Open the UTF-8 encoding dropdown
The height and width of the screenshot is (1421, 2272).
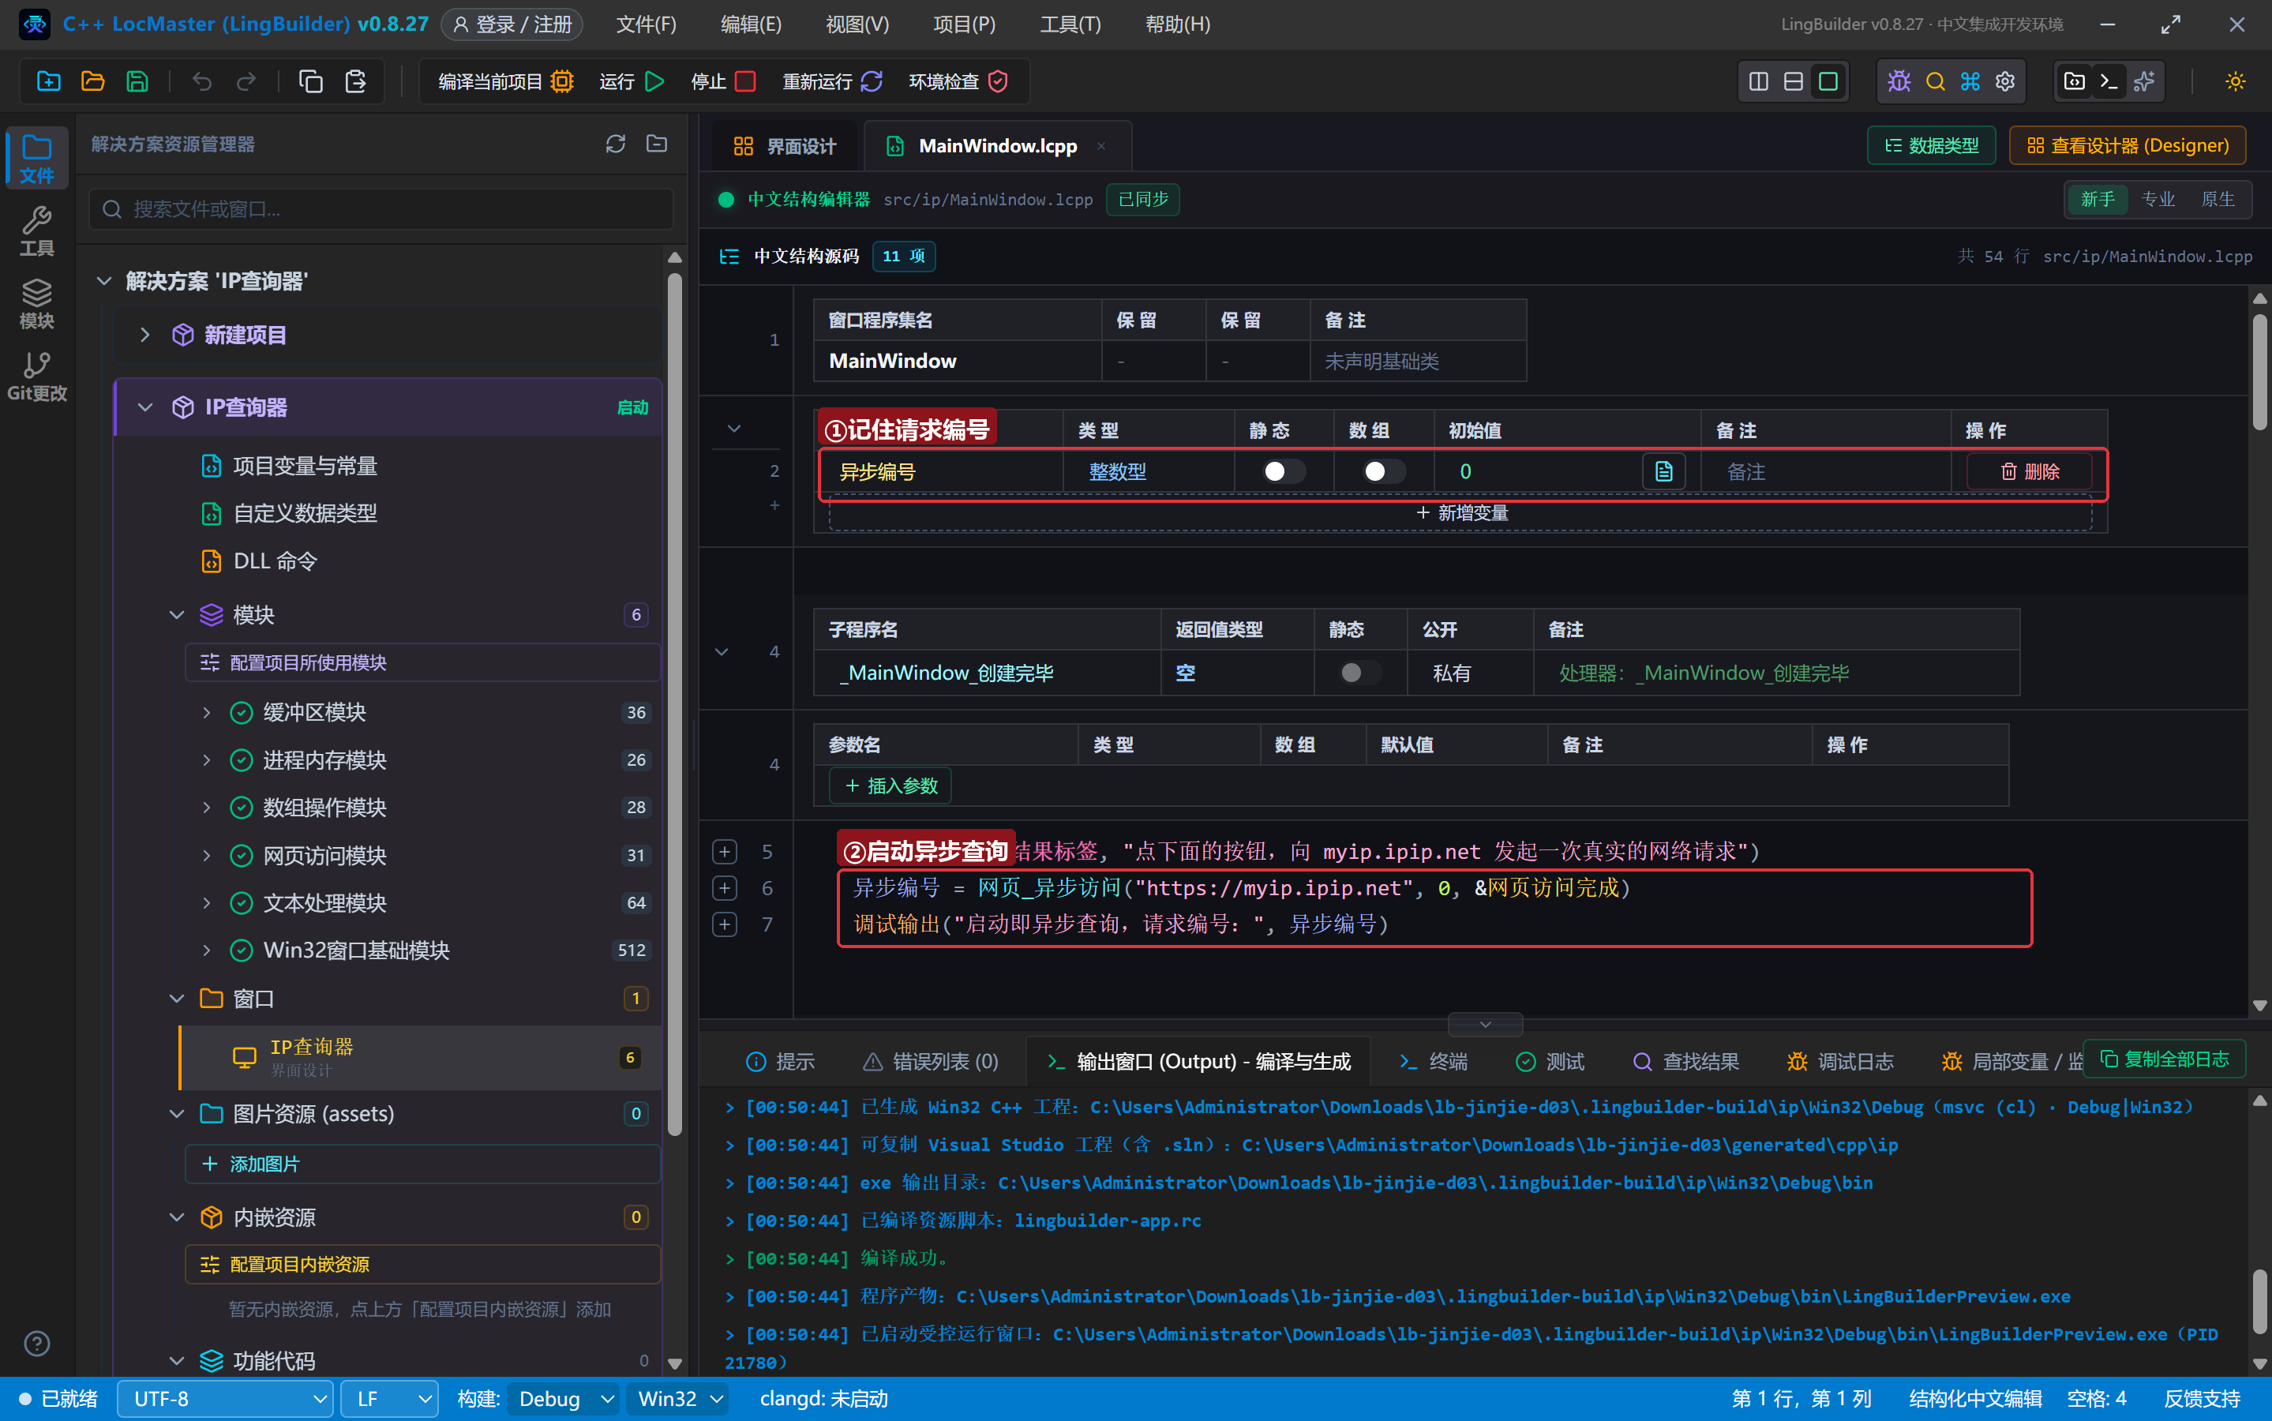[x=226, y=1398]
